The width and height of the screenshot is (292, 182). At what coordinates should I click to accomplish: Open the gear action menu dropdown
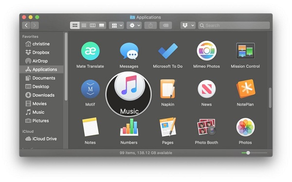134,25
